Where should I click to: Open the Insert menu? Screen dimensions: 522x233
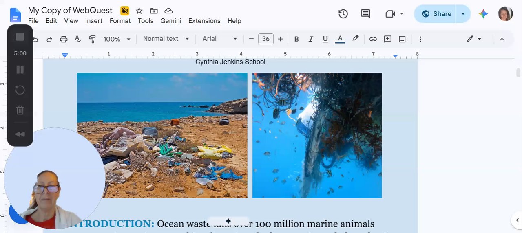coord(94,21)
